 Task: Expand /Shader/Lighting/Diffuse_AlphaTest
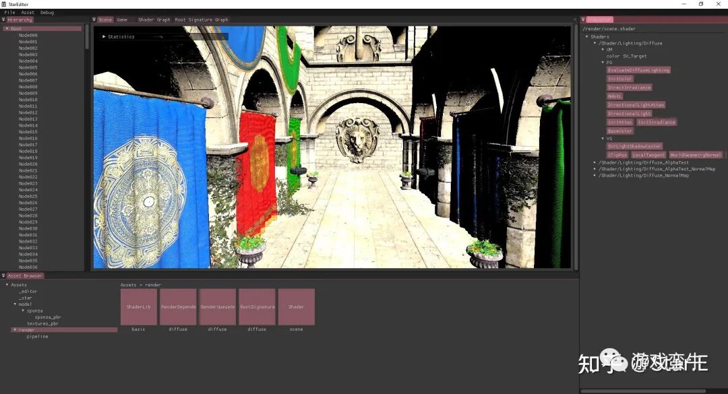coord(595,162)
